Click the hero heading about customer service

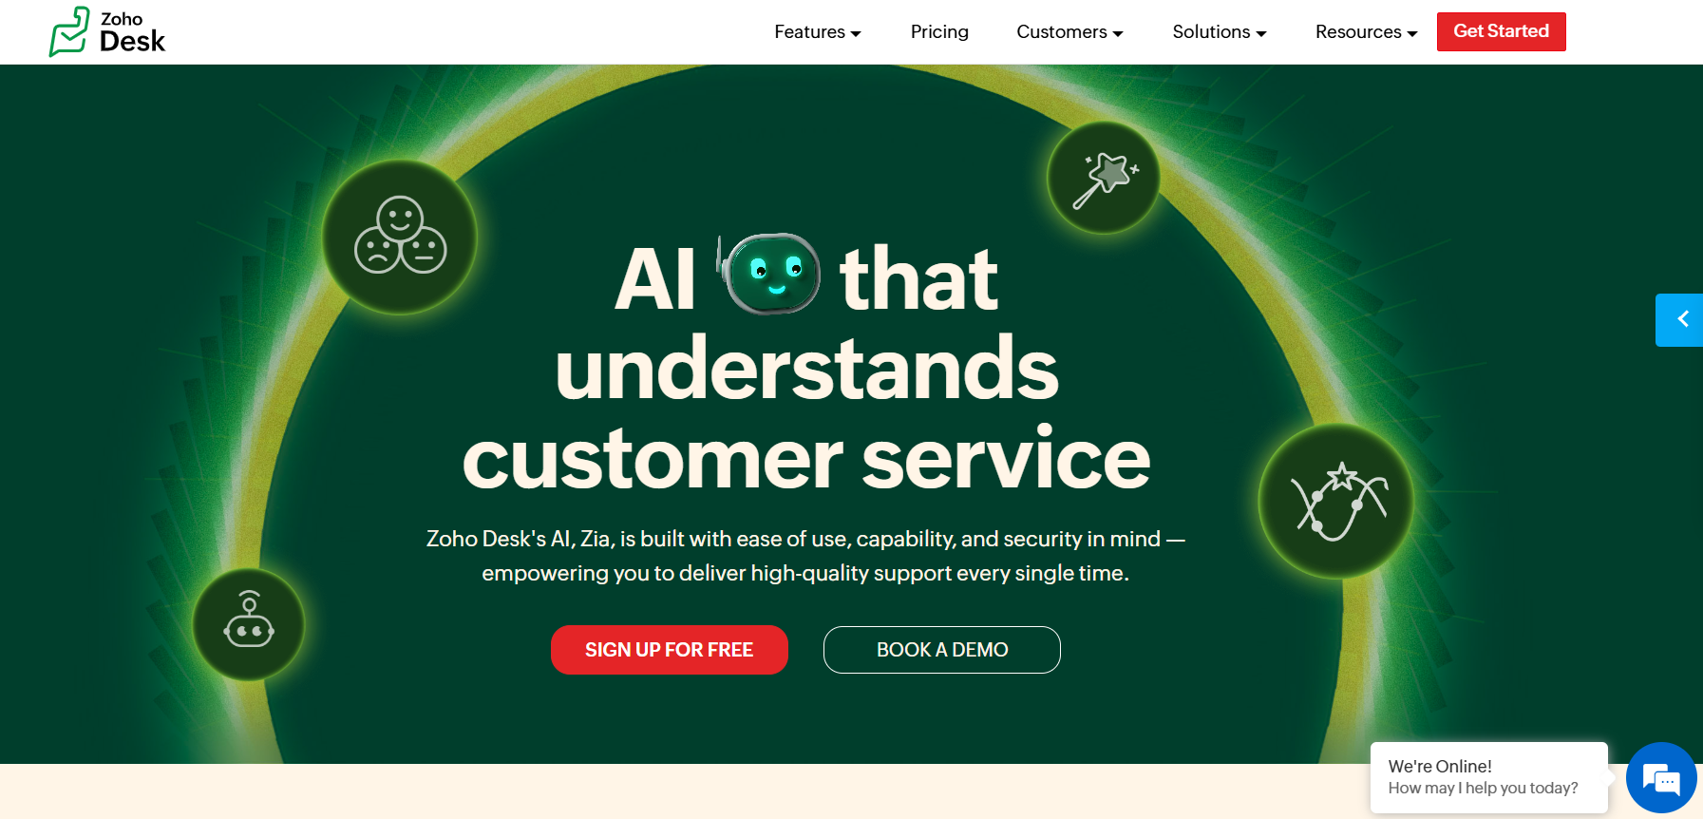click(x=806, y=368)
